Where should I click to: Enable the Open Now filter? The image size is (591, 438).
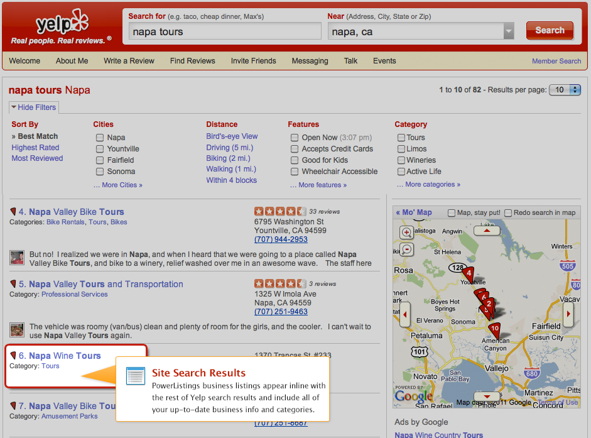point(295,138)
